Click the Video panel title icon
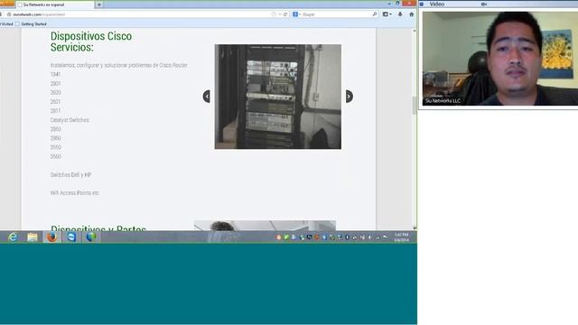The width and height of the screenshot is (578, 325). click(422, 4)
